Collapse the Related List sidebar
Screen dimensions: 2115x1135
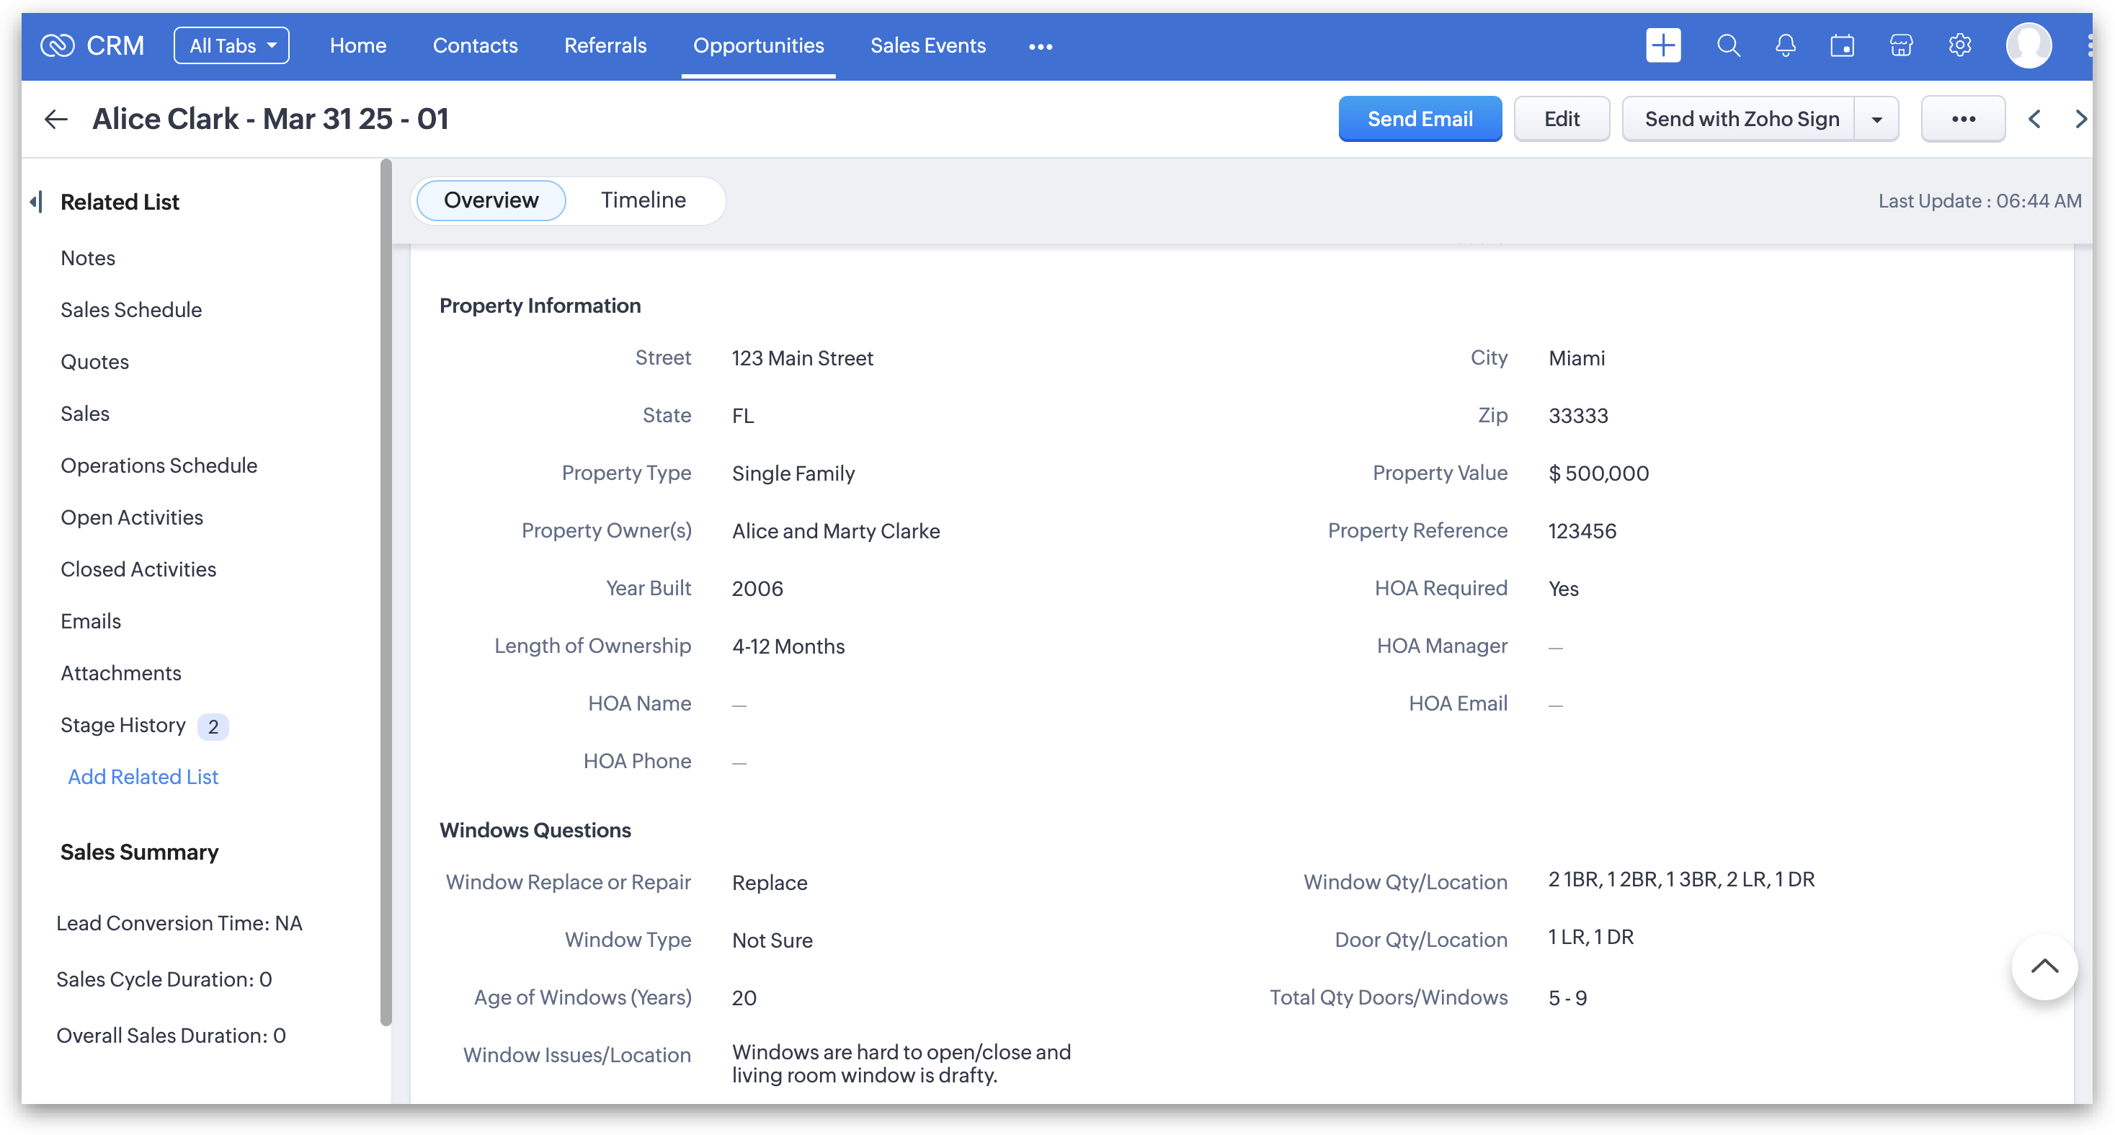pos(35,201)
